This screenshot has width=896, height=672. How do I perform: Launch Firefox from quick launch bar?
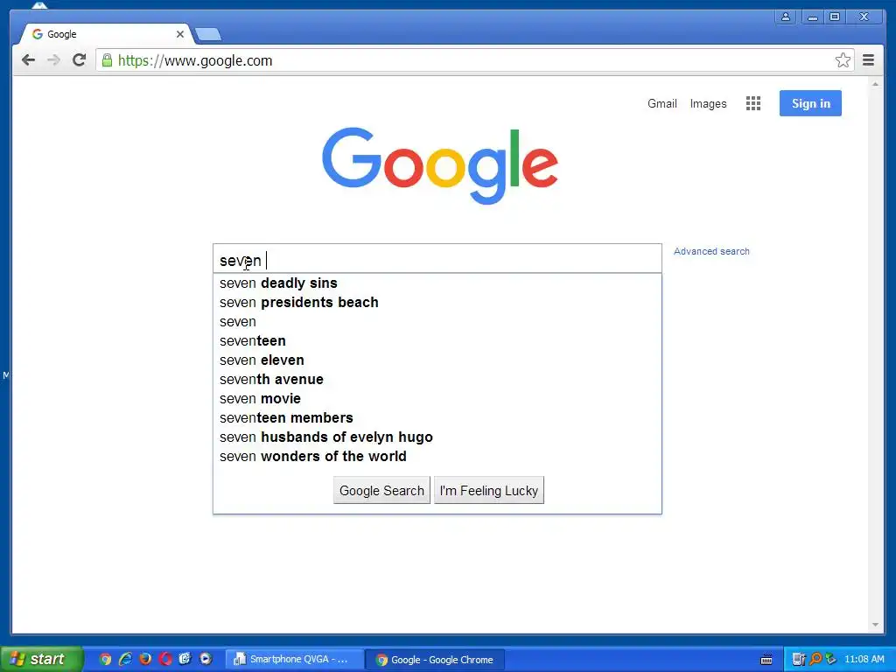[145, 659]
